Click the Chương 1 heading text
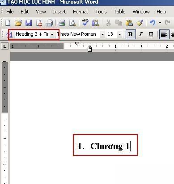Screen dimensions: 174x184 click(110, 146)
